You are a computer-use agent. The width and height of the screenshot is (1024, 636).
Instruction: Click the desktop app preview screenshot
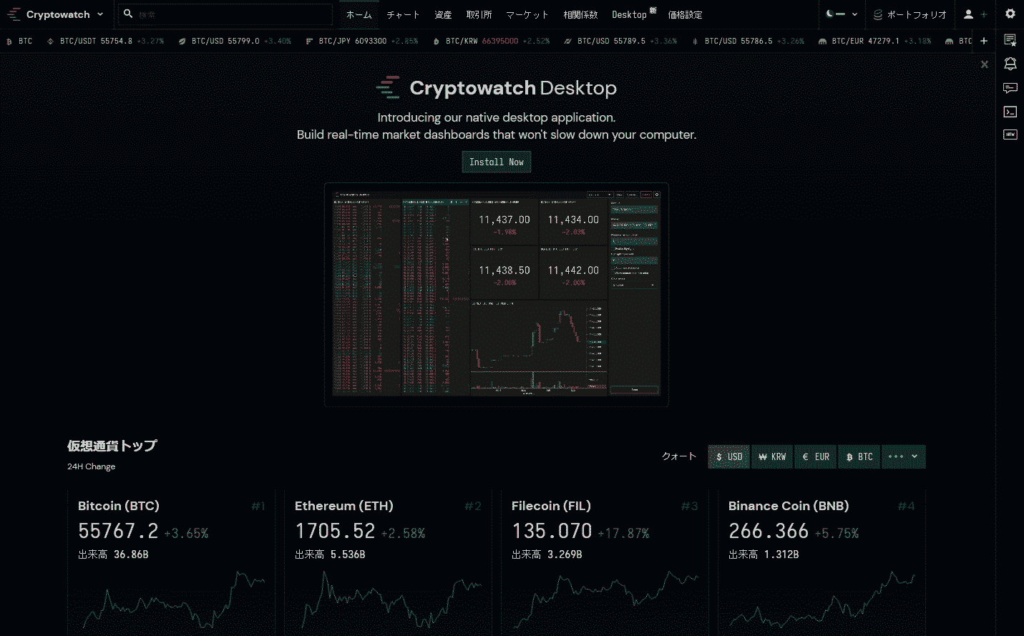tap(497, 295)
